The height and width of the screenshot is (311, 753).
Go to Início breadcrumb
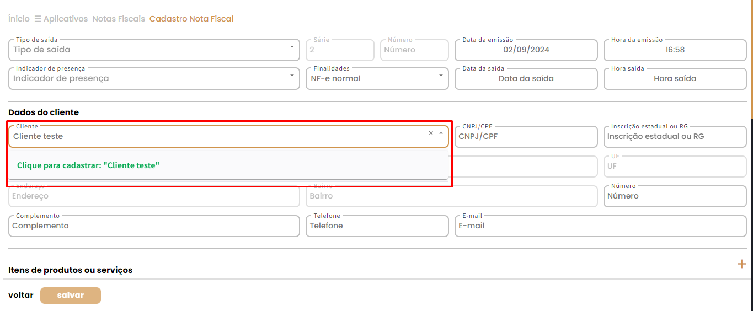click(19, 19)
